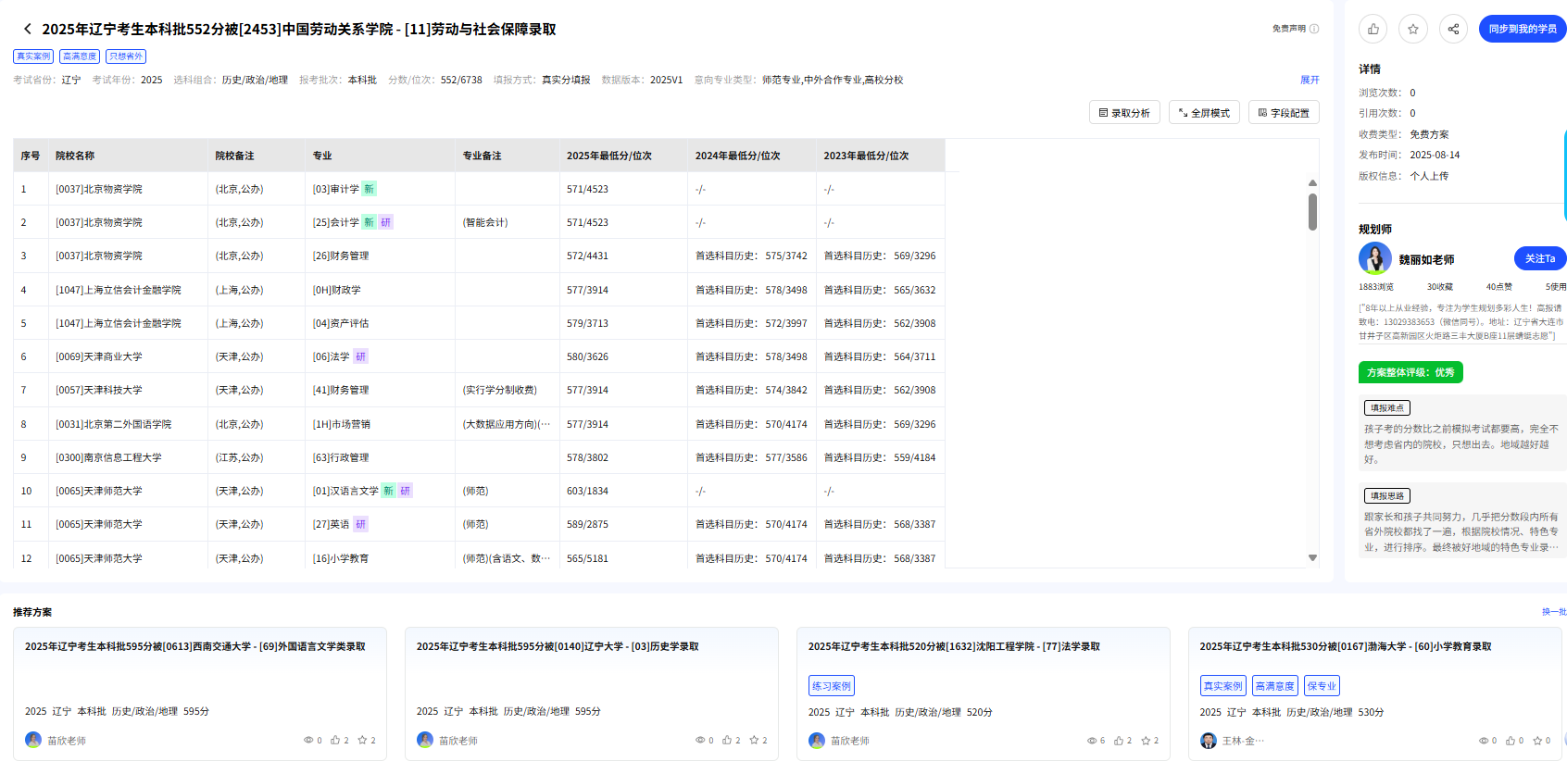Click the table vertical scrollbar thumb
This screenshot has height=774, width=1567.
click(x=1312, y=211)
